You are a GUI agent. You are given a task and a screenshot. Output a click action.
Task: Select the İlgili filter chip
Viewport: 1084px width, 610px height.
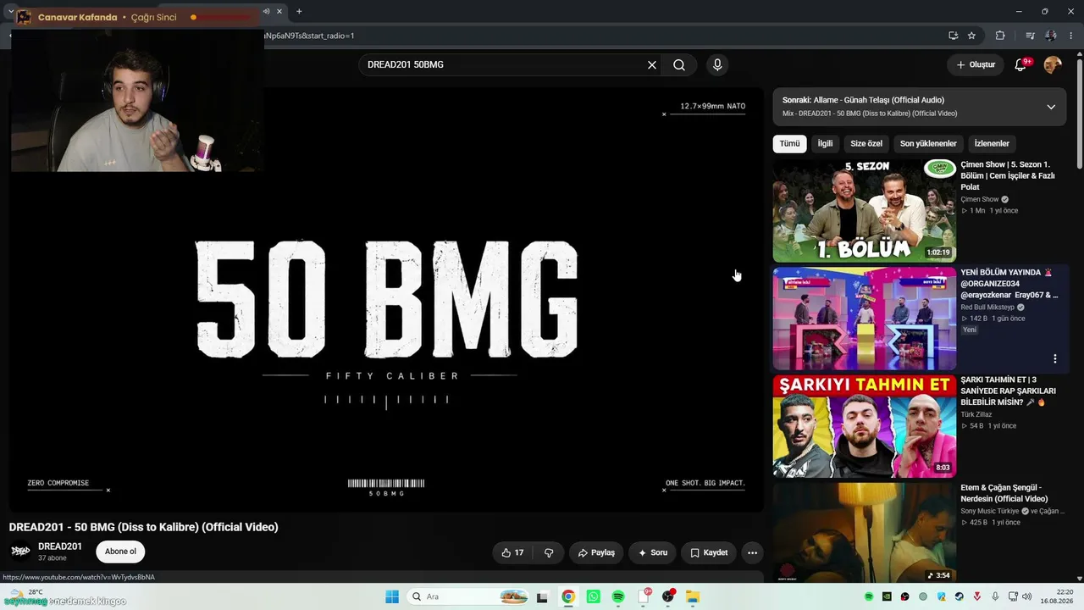[x=825, y=144]
